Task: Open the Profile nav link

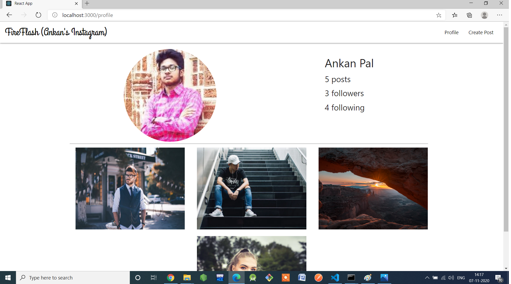Action: click(x=451, y=32)
